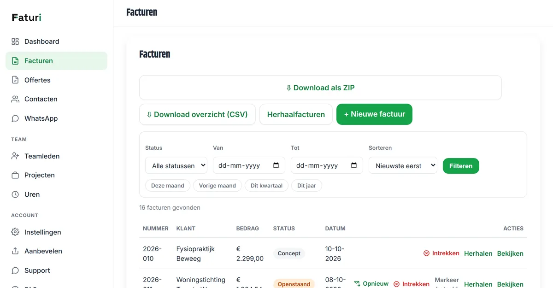This screenshot has height=288, width=553.
Task: Open the Alle statussen status dropdown
Action: click(x=176, y=165)
